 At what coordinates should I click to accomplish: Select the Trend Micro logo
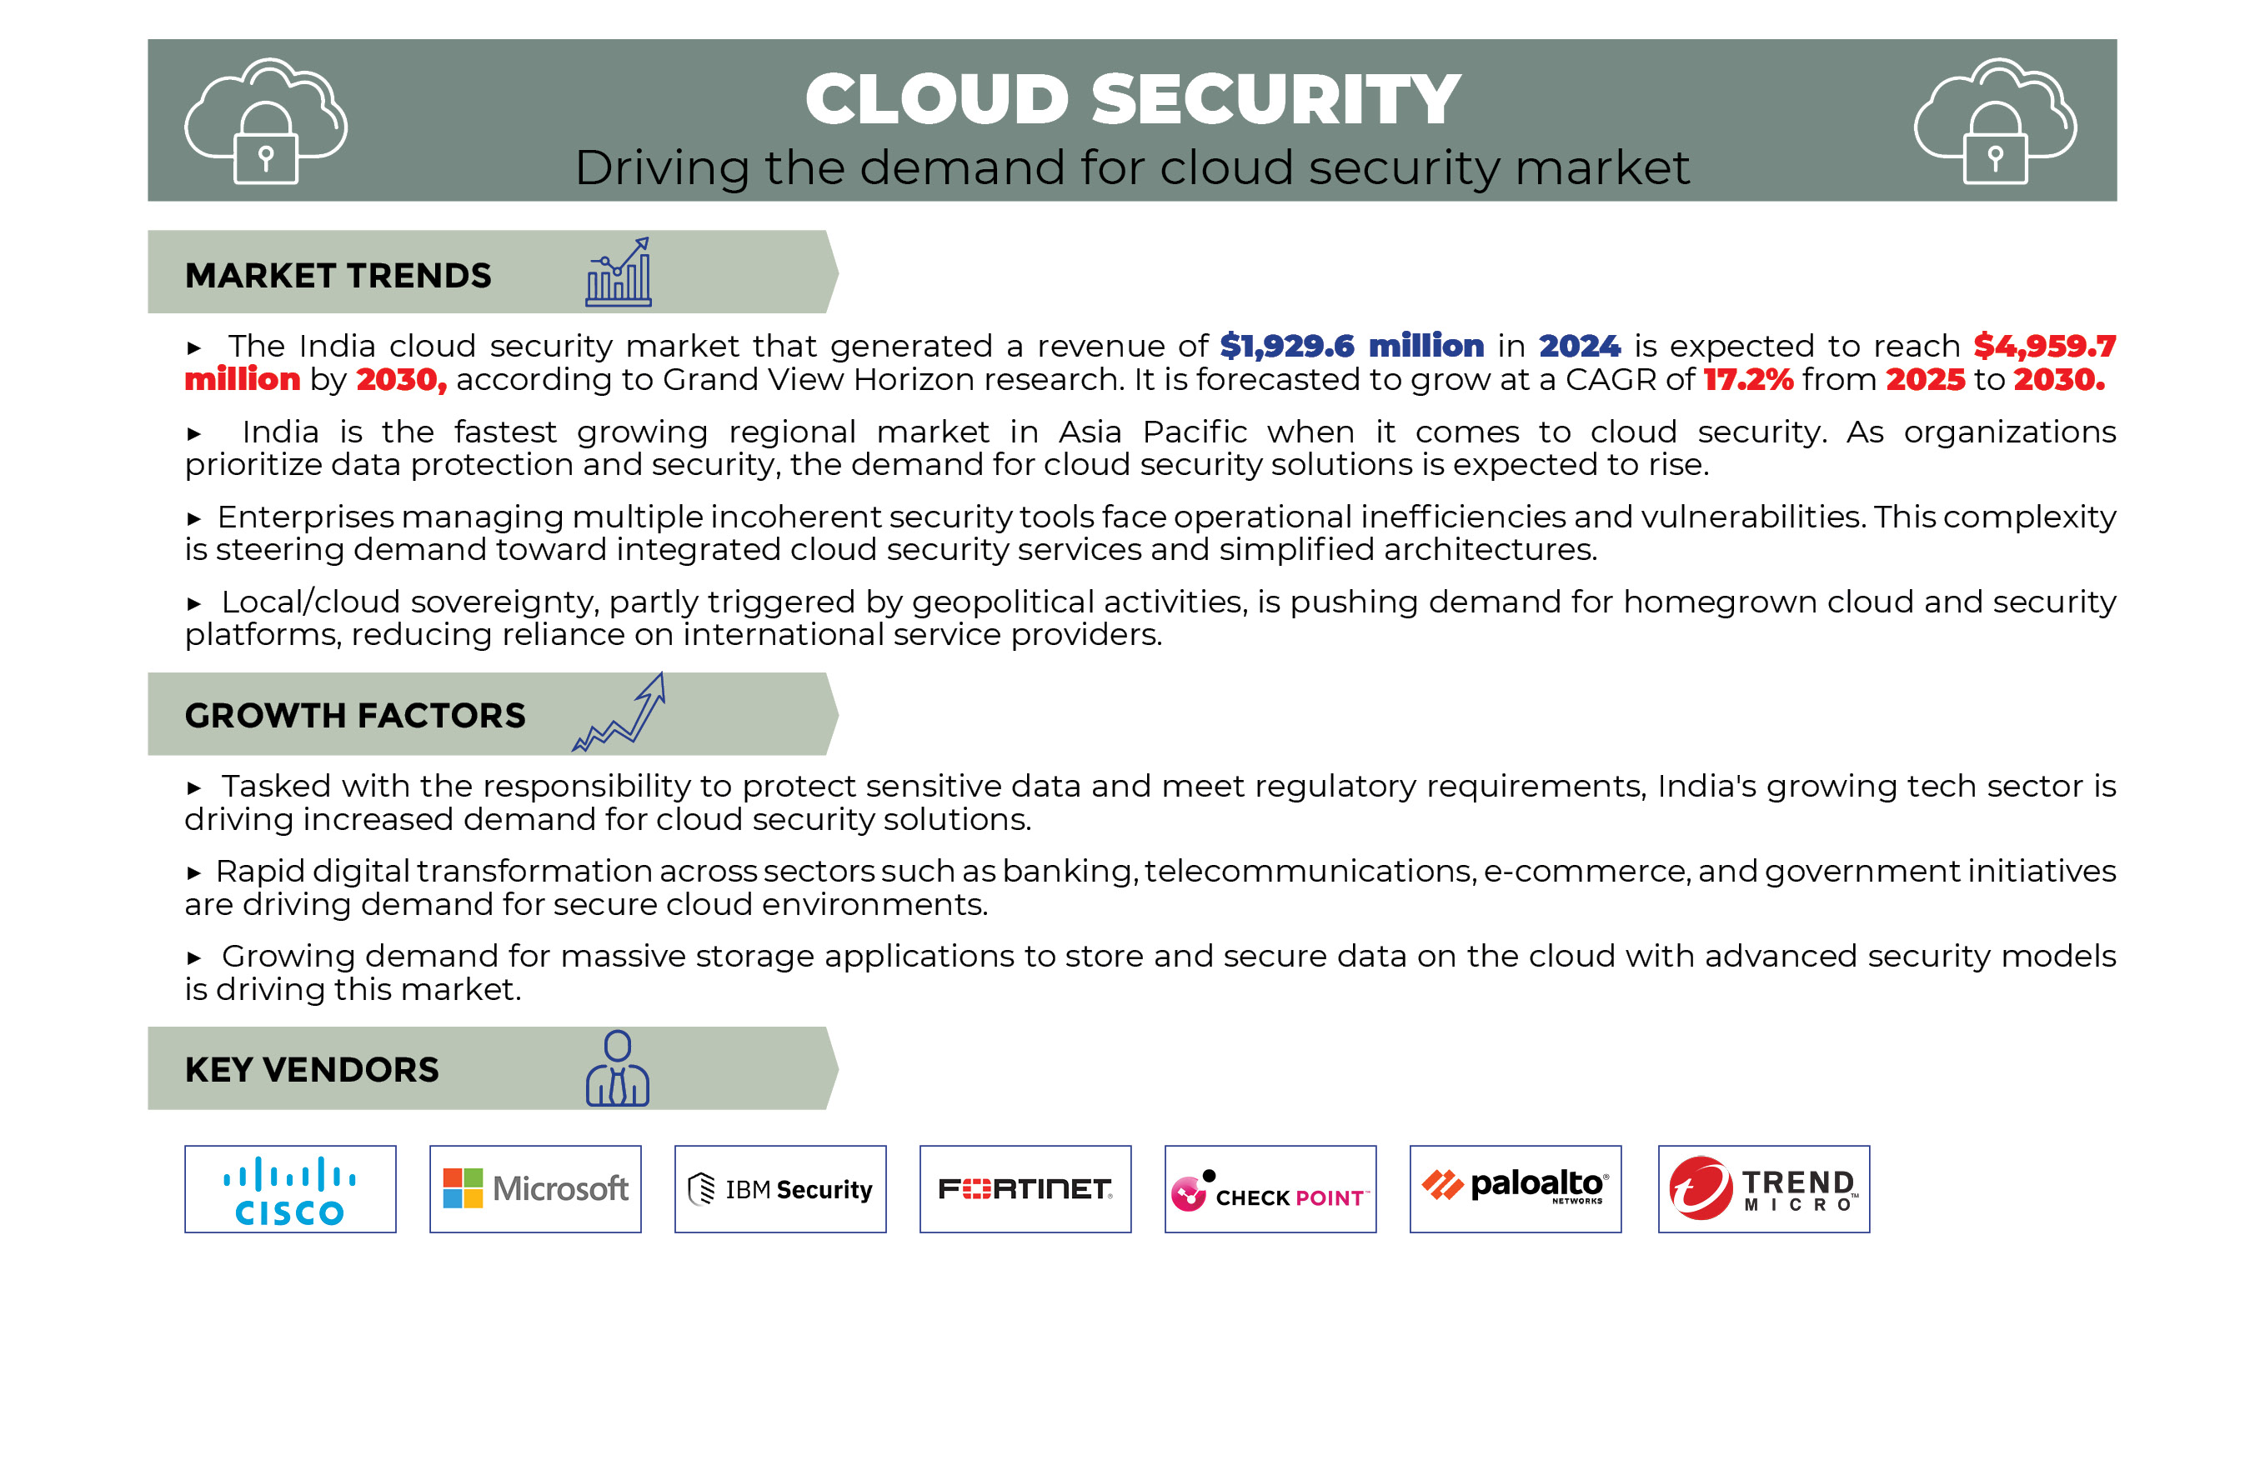point(1763,1188)
